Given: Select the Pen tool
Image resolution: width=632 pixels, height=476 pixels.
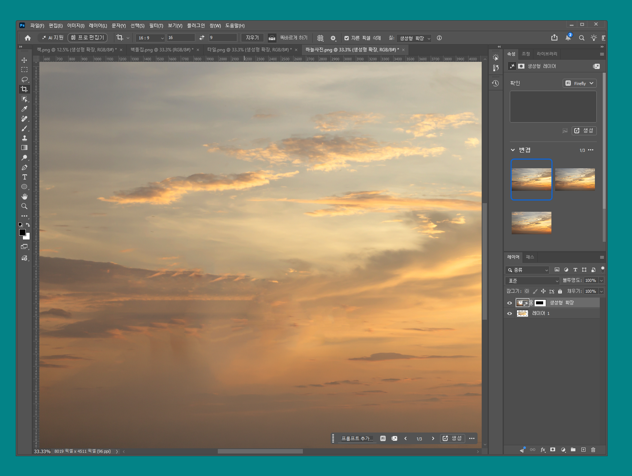Looking at the screenshot, I should tap(24, 167).
